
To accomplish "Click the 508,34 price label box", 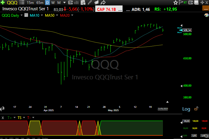I will point(187,30).
